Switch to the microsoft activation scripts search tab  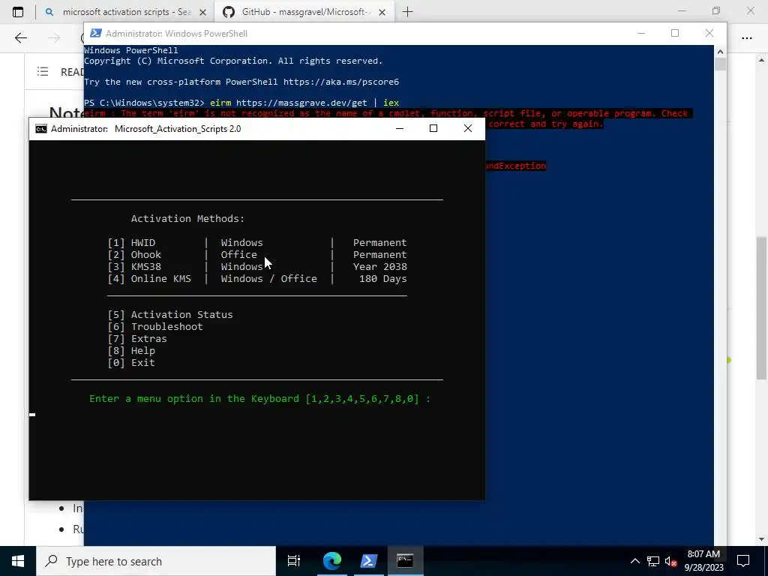click(x=126, y=12)
